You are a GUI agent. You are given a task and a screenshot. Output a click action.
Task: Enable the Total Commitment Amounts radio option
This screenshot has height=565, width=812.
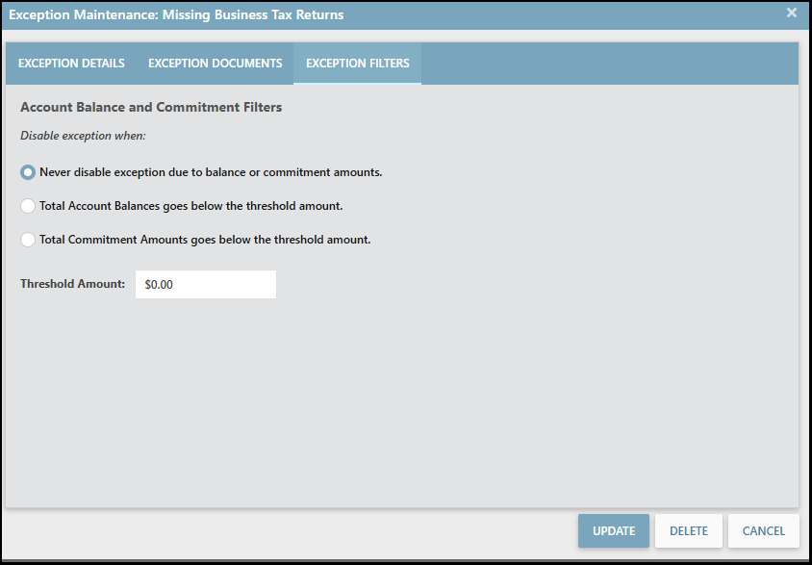(29, 240)
